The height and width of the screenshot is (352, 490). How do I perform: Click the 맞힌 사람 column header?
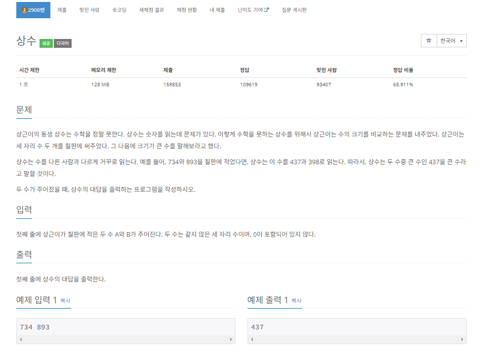[x=327, y=70]
